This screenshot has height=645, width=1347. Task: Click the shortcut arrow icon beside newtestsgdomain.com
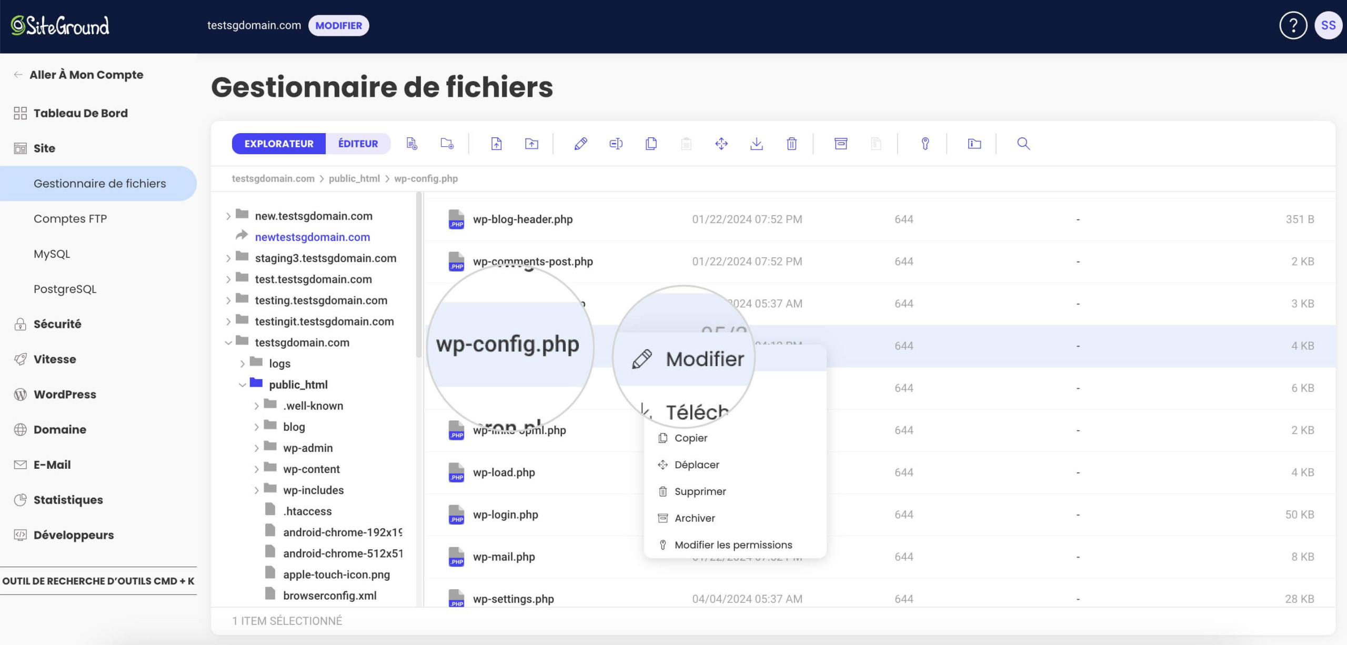(242, 235)
